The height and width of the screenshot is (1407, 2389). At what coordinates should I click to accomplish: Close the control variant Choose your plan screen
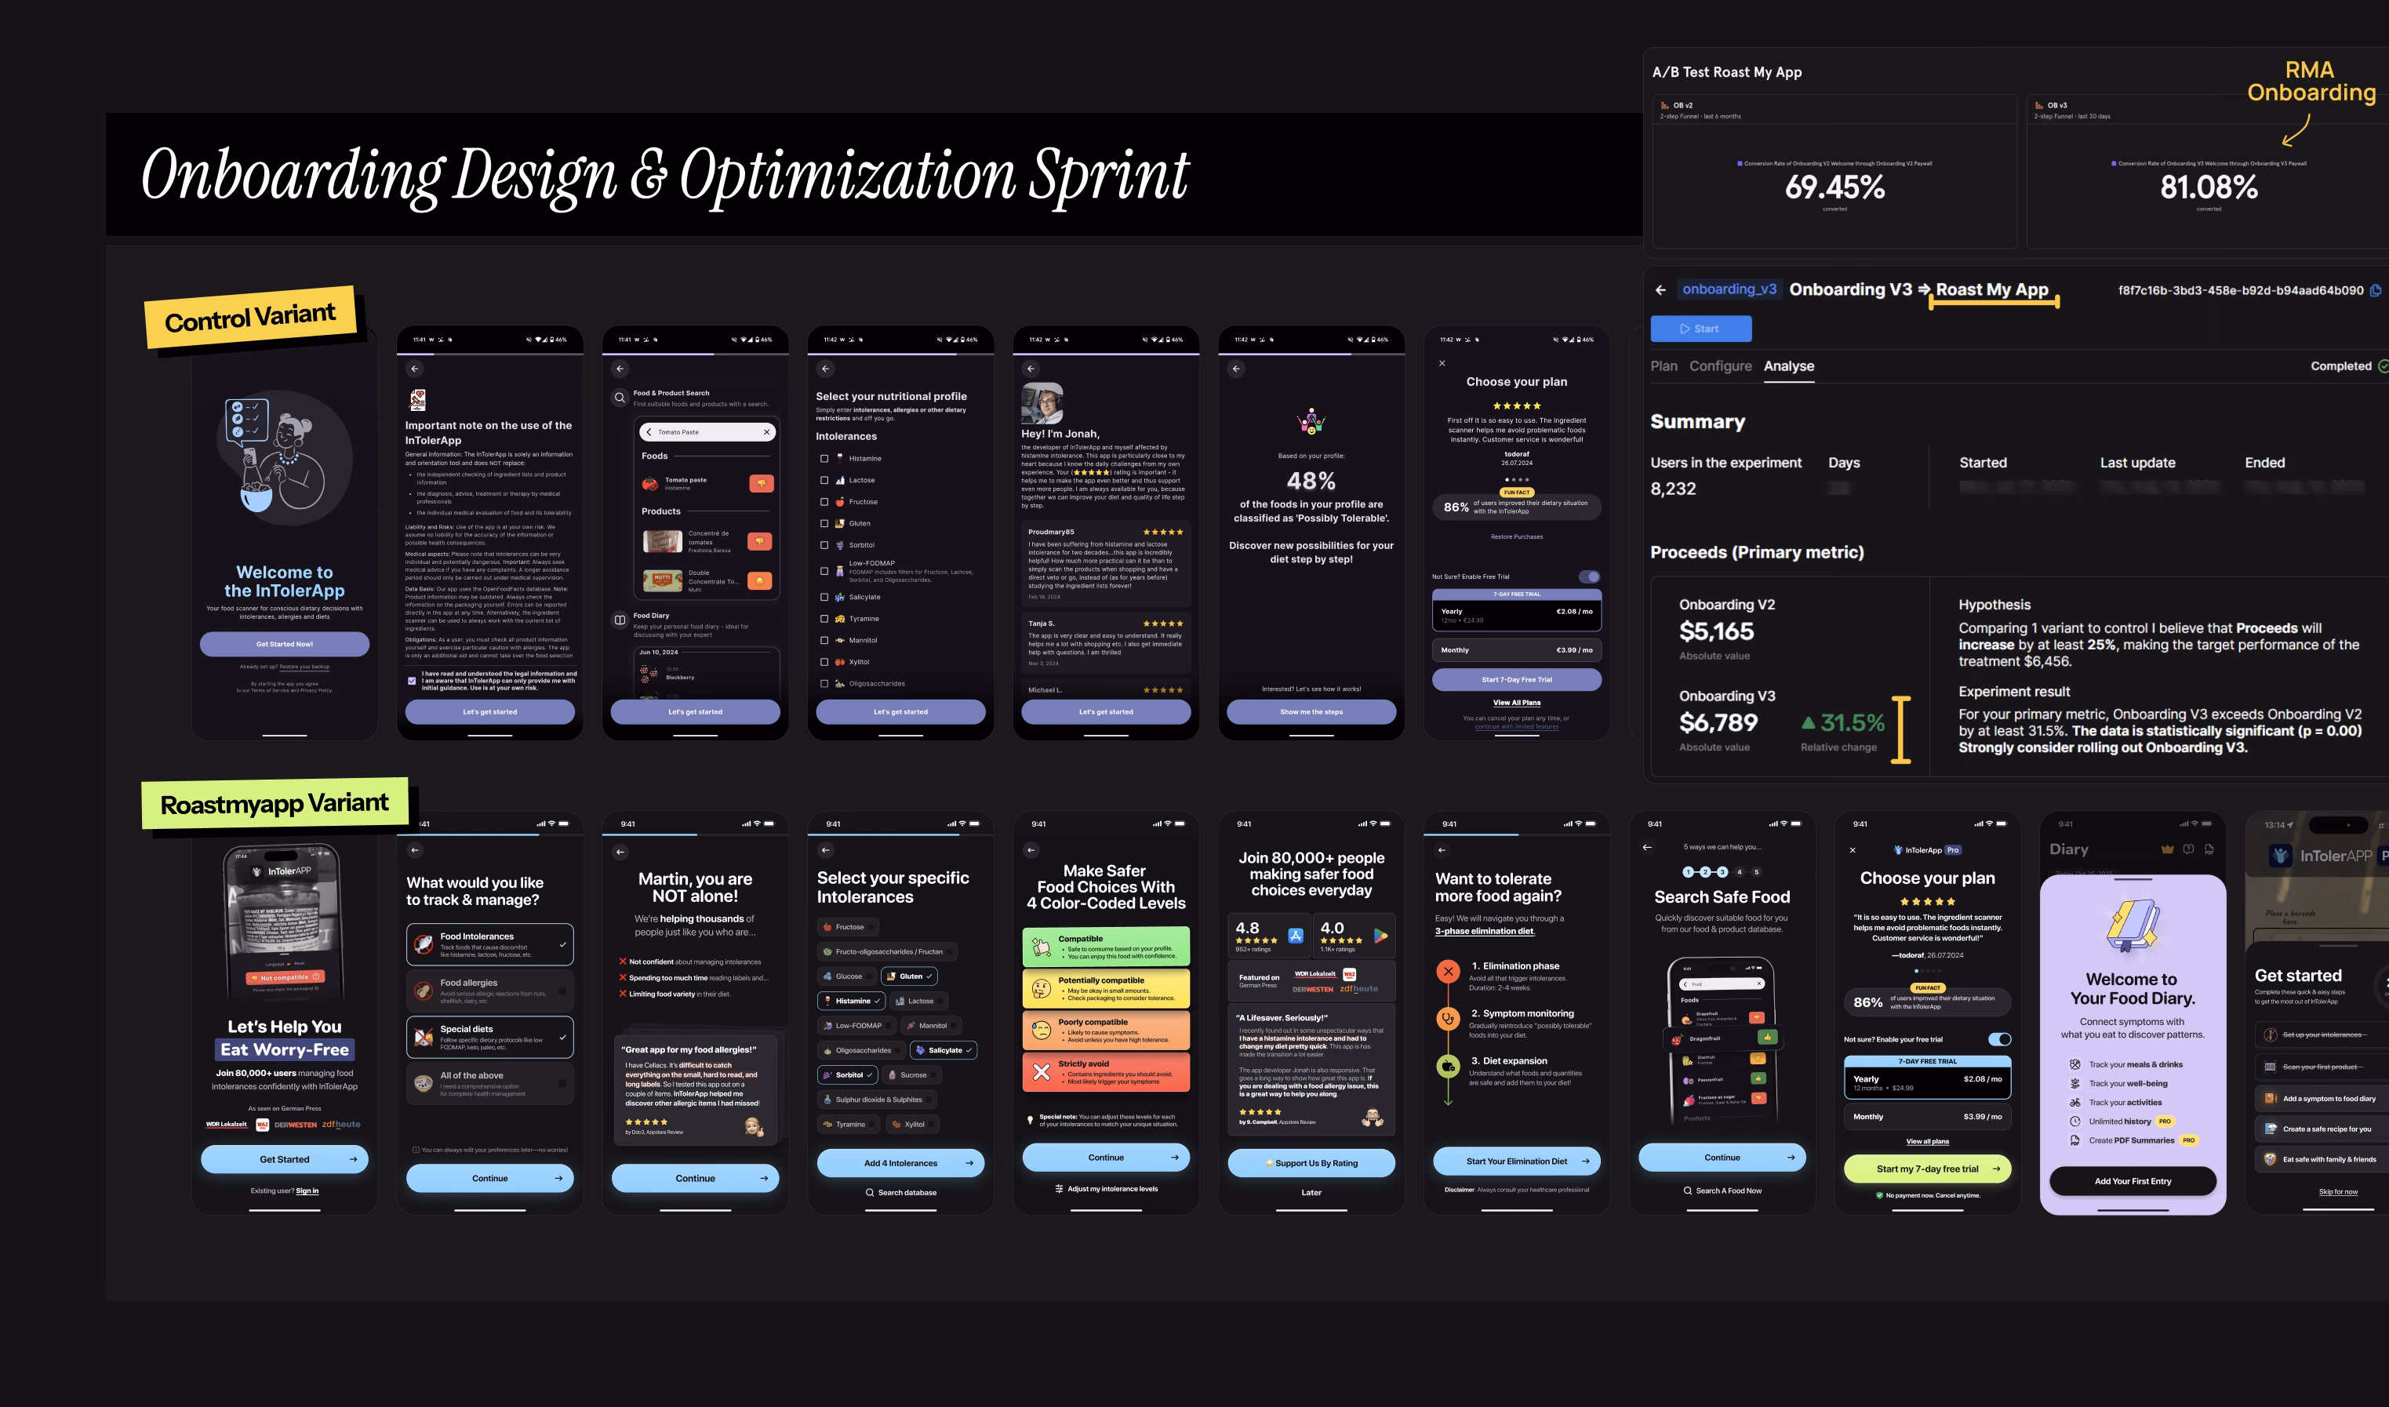pos(1442,363)
